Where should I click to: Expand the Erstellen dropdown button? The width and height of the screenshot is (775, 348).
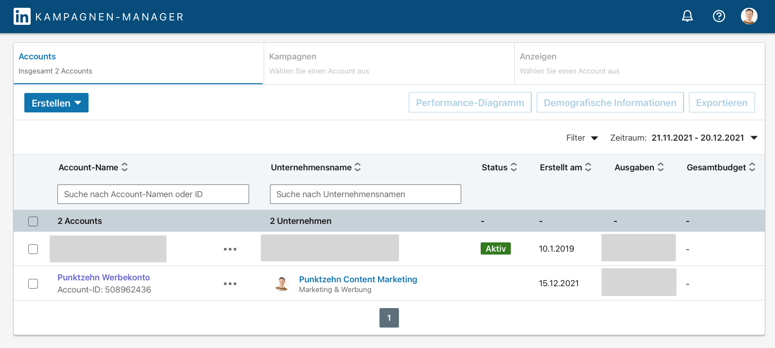pyautogui.click(x=56, y=103)
